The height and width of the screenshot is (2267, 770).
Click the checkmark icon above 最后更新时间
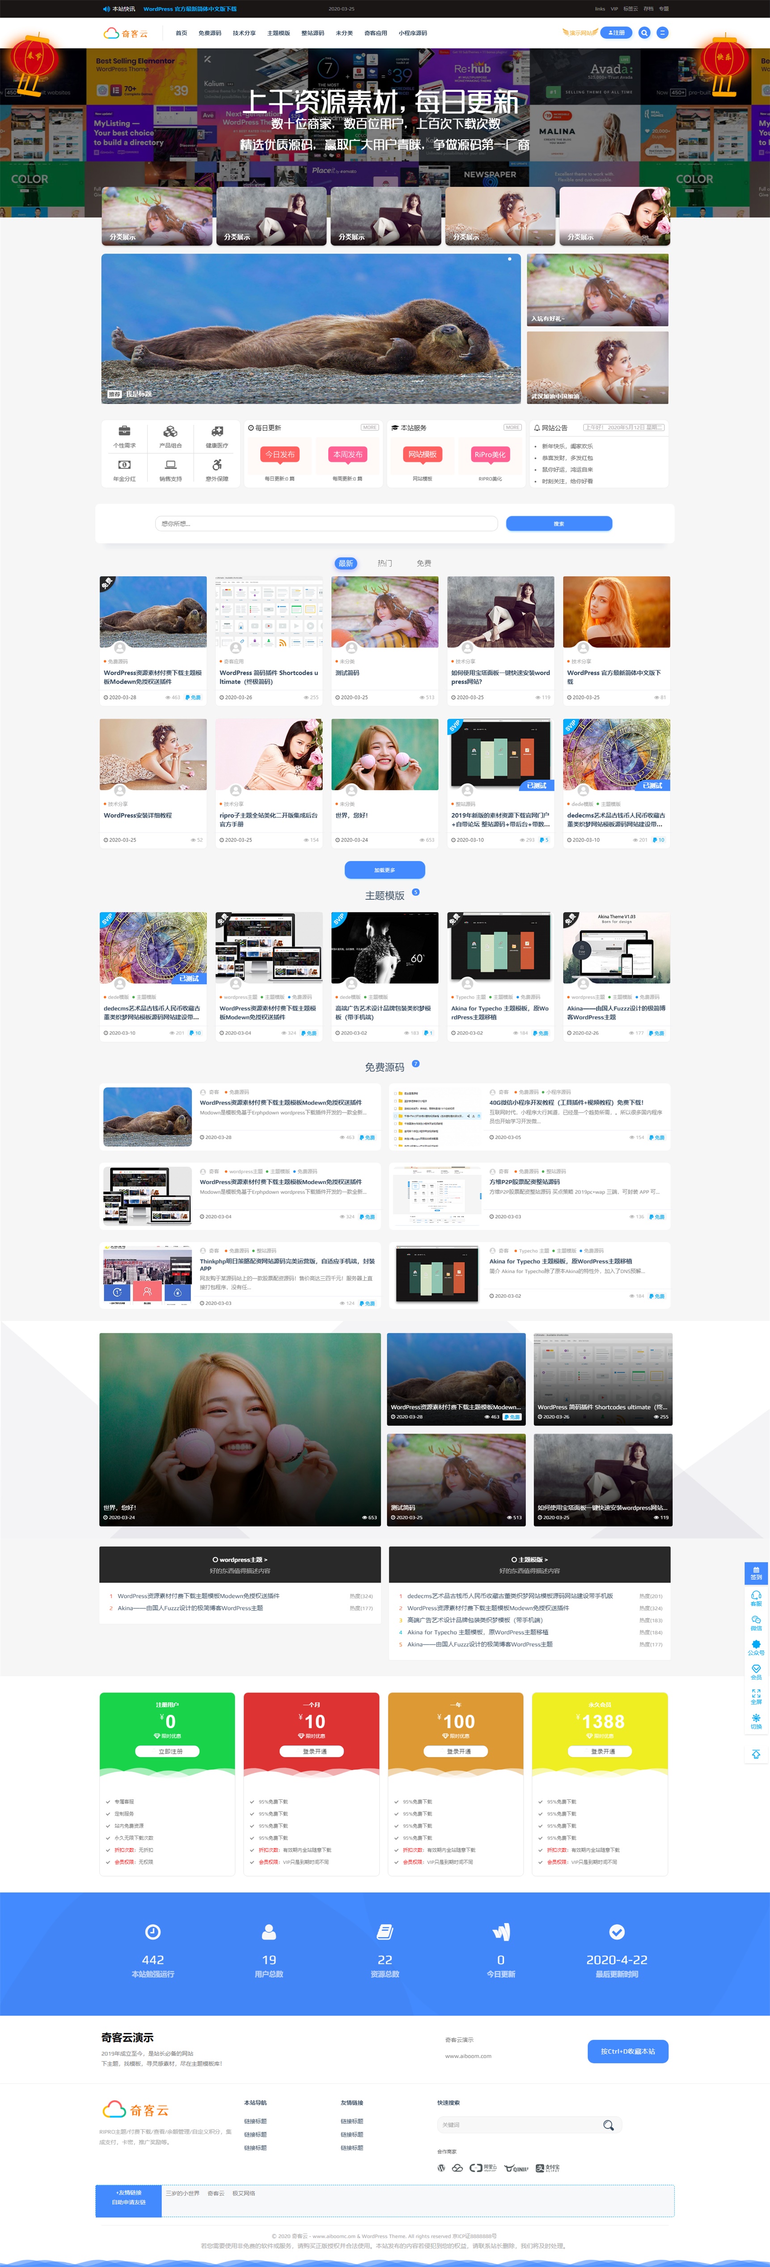[617, 1932]
